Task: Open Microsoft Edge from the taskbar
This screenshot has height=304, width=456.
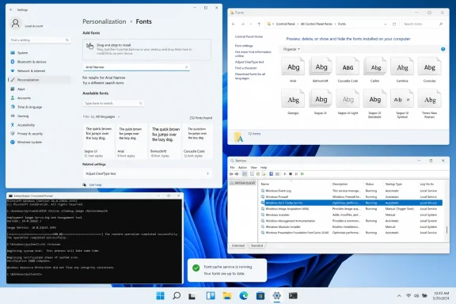Action: [x=243, y=296]
